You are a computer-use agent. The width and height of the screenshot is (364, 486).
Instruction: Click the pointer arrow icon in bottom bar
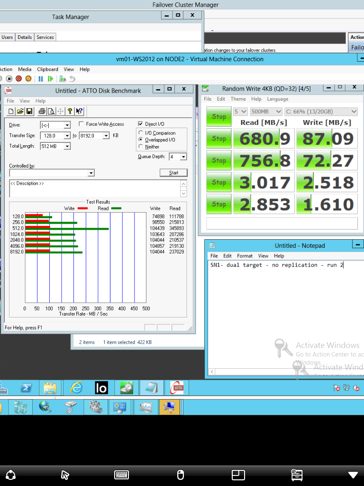pyautogui.click(x=64, y=475)
